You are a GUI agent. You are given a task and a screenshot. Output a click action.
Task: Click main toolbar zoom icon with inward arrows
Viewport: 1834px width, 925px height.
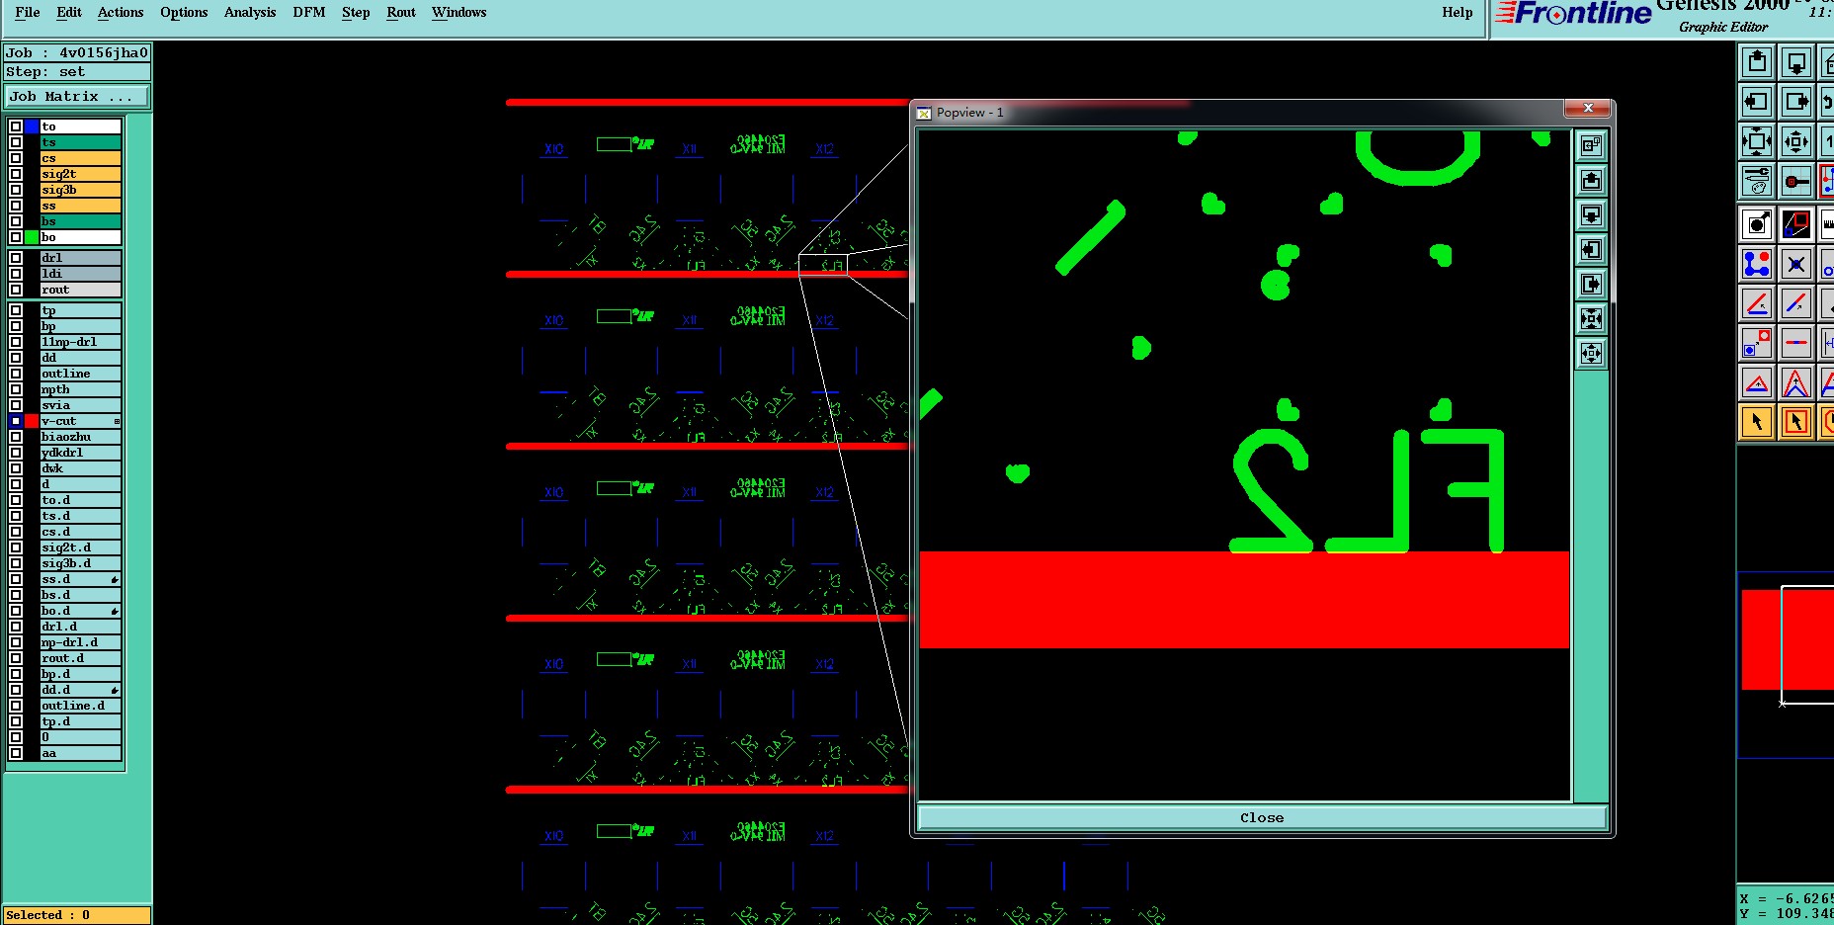[x=1757, y=141]
